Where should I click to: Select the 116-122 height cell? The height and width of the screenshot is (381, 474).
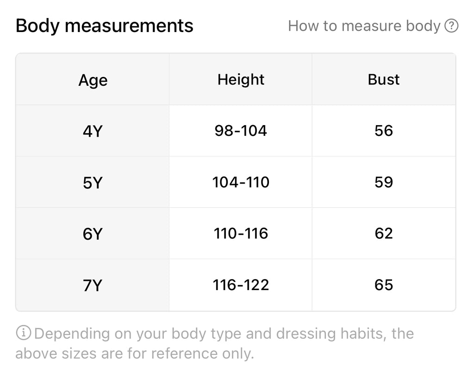pyautogui.click(x=241, y=285)
